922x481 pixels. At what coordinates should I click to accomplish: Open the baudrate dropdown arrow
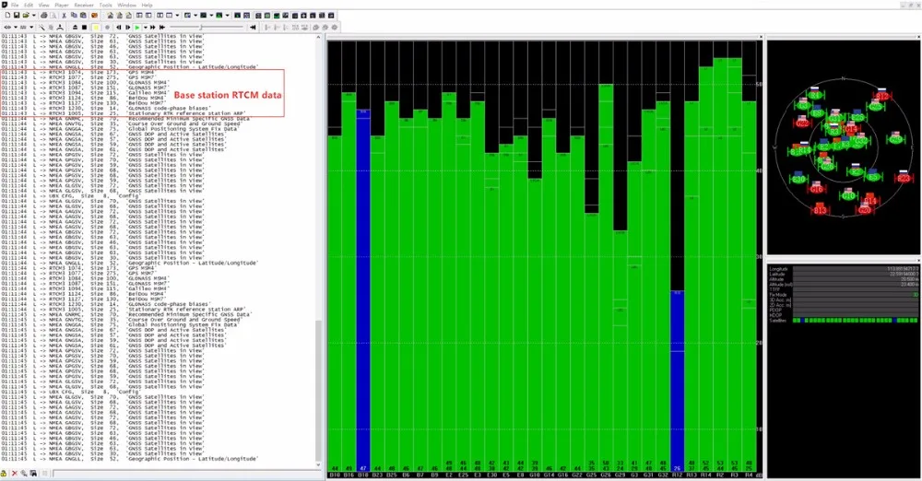(31, 27)
